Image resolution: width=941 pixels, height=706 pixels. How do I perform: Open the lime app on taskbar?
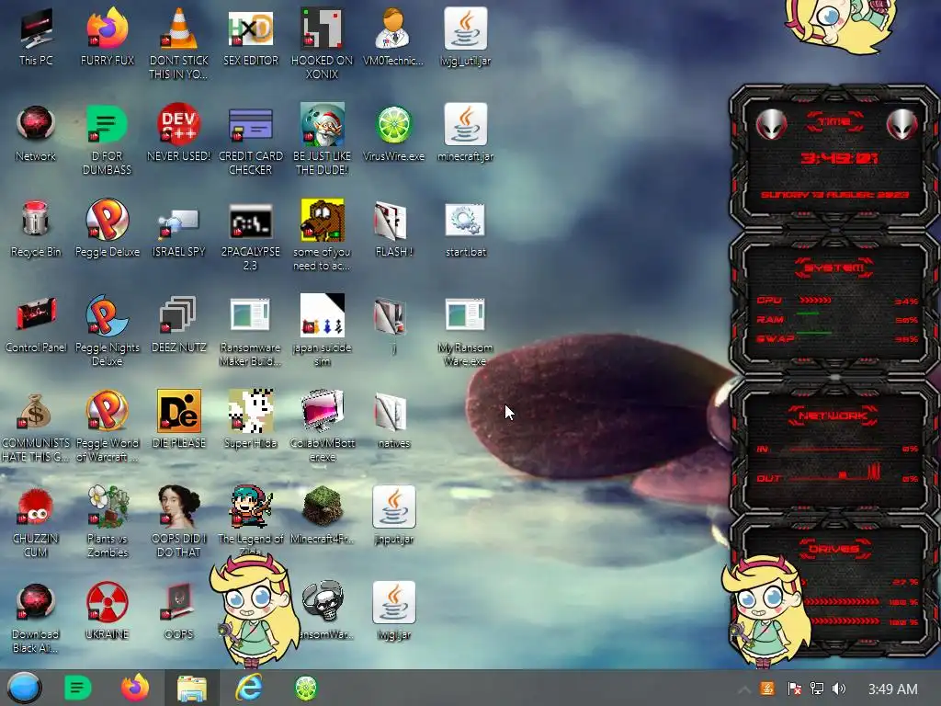[305, 688]
